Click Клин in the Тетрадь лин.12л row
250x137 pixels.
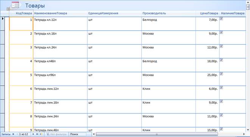pyautogui.click(x=169, y=92)
